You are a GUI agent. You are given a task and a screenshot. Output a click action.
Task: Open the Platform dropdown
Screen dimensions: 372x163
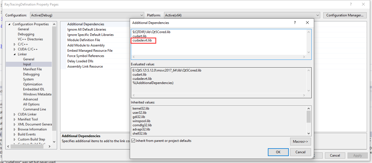pyautogui.click(x=318, y=15)
